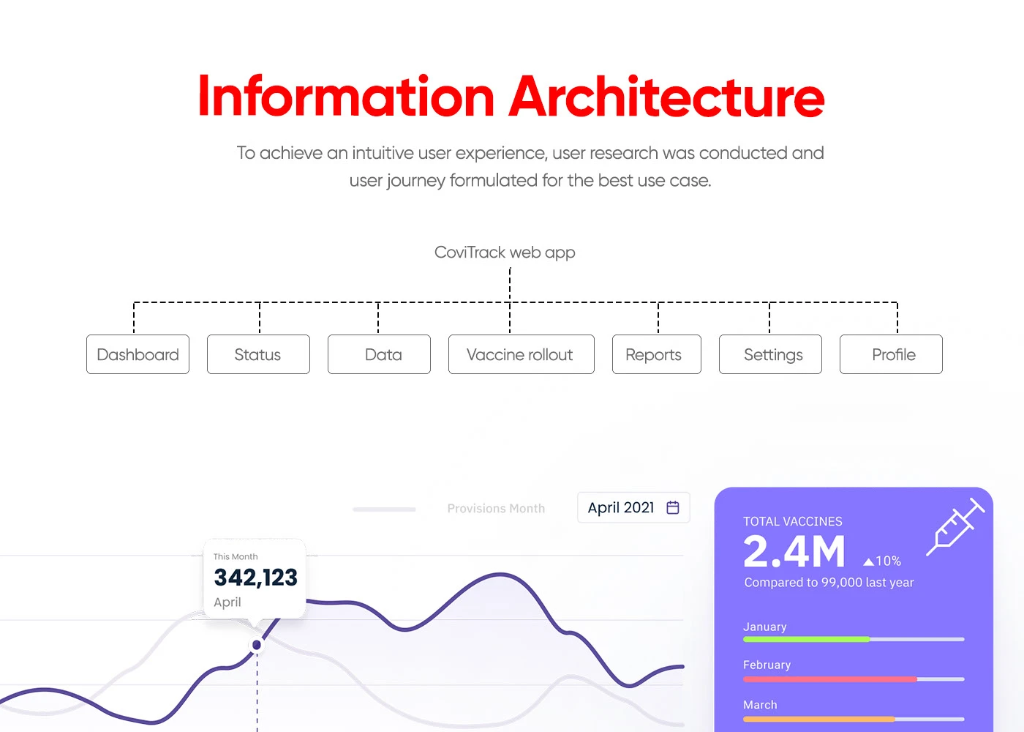Viewport: 1024px width, 732px height.
Task: Click the 342,123 tooltip value
Action: tap(255, 578)
